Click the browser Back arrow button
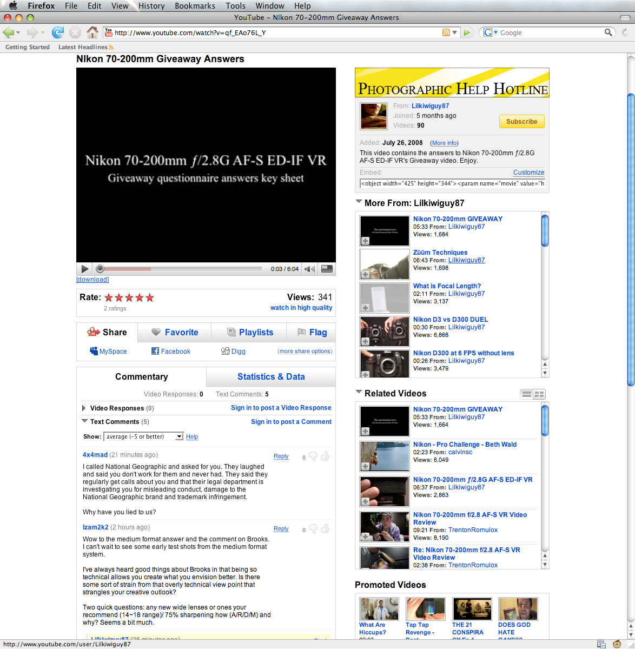The image size is (635, 649). pos(9,32)
